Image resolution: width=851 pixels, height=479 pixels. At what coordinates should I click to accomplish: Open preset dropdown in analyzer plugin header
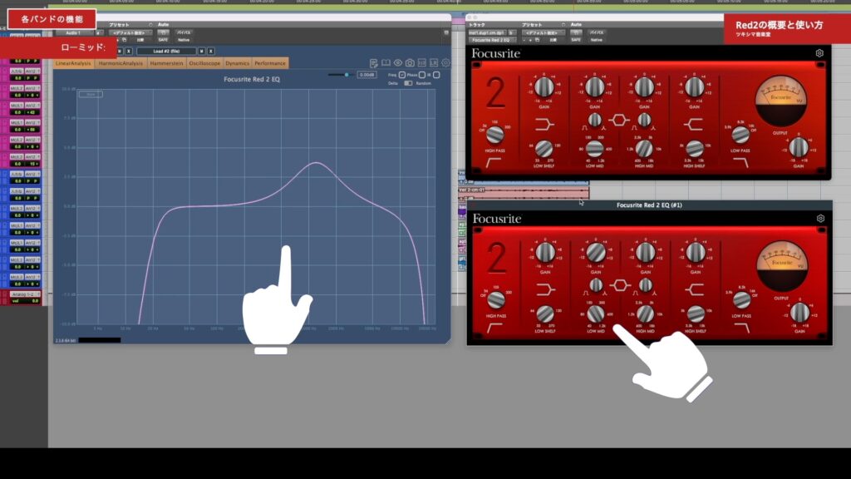130,32
